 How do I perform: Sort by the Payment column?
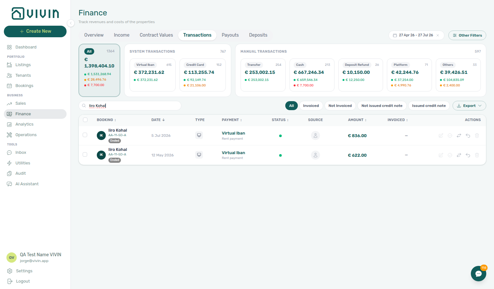[232, 120]
